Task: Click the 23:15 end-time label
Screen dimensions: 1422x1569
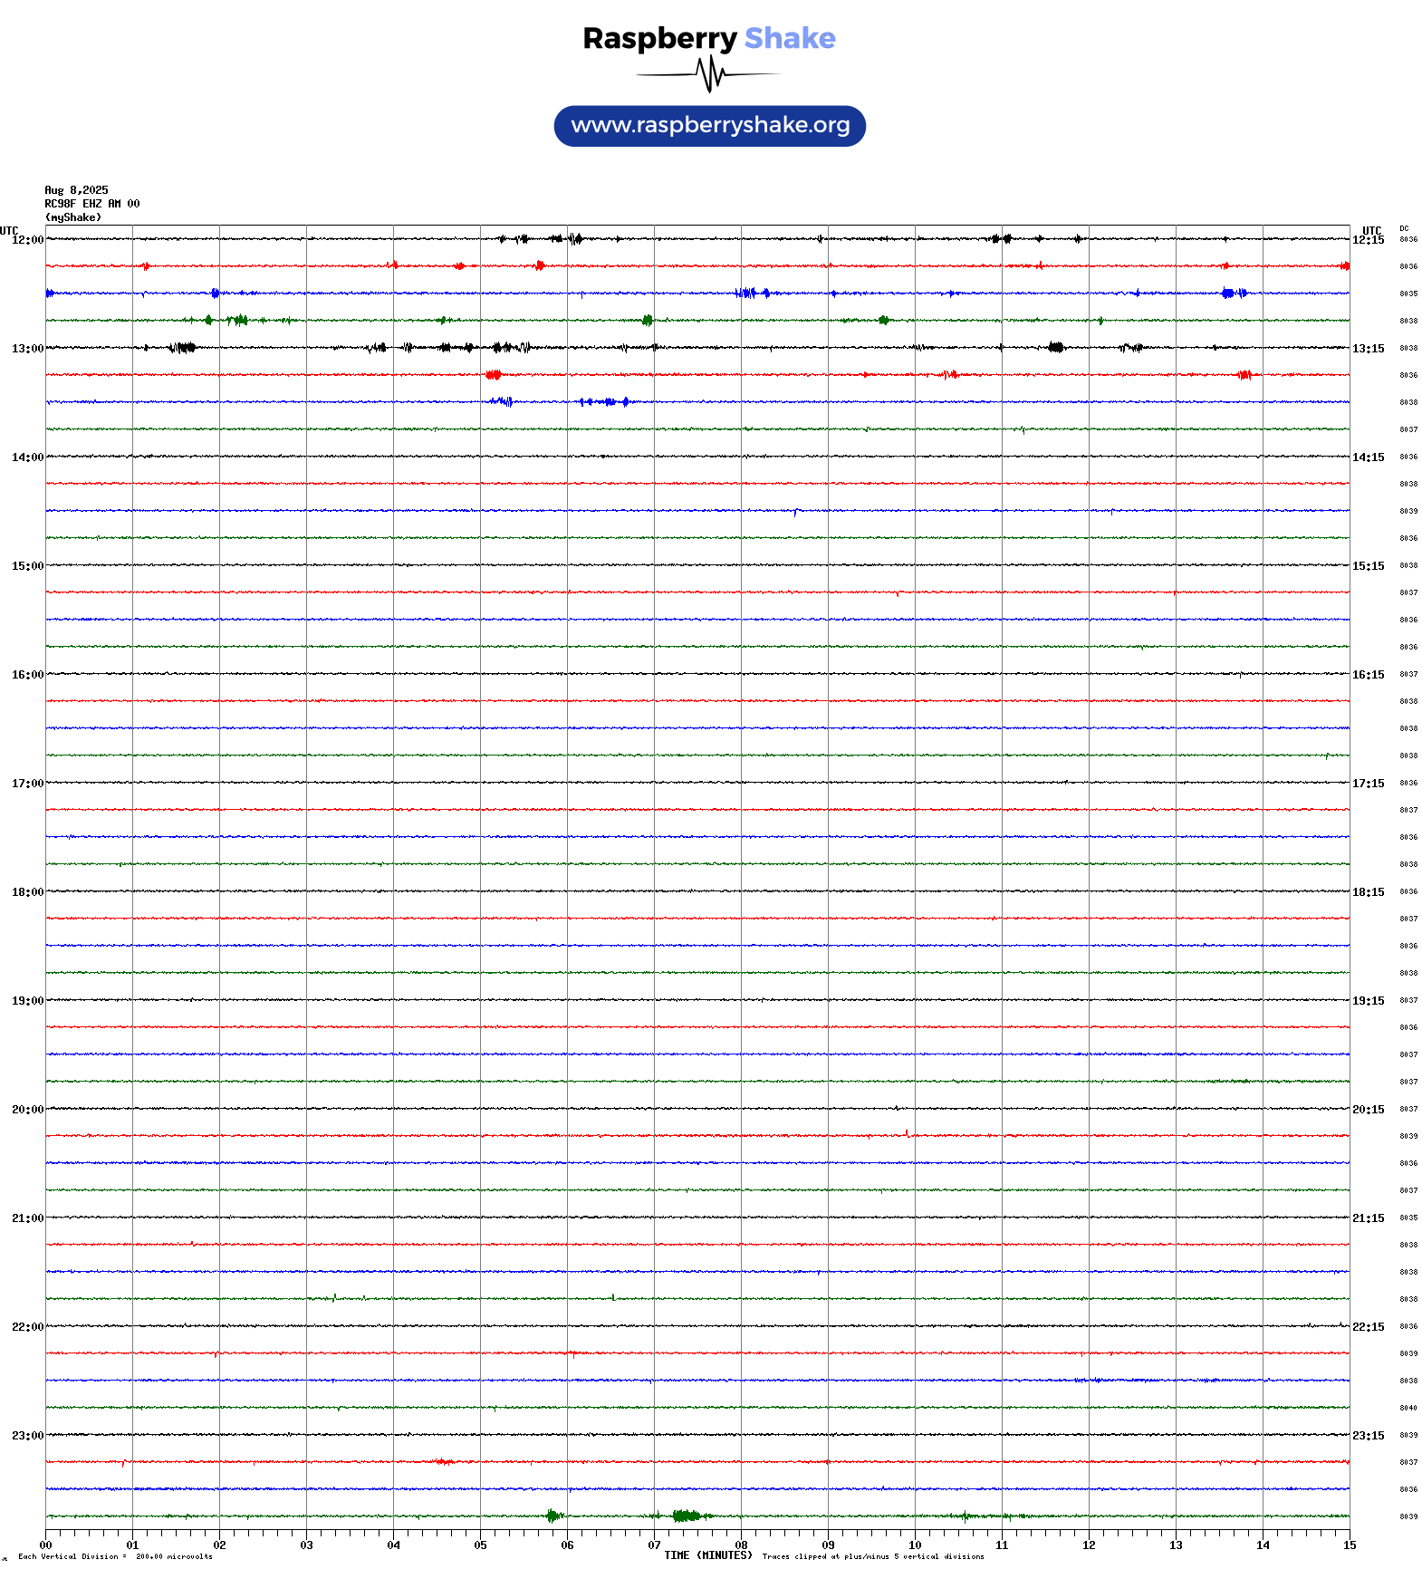Action: coord(1368,1436)
